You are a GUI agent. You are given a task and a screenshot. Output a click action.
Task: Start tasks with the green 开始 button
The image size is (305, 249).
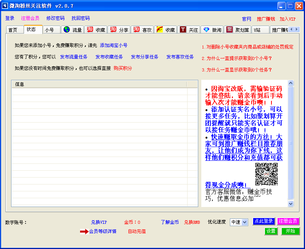tap(291, 231)
